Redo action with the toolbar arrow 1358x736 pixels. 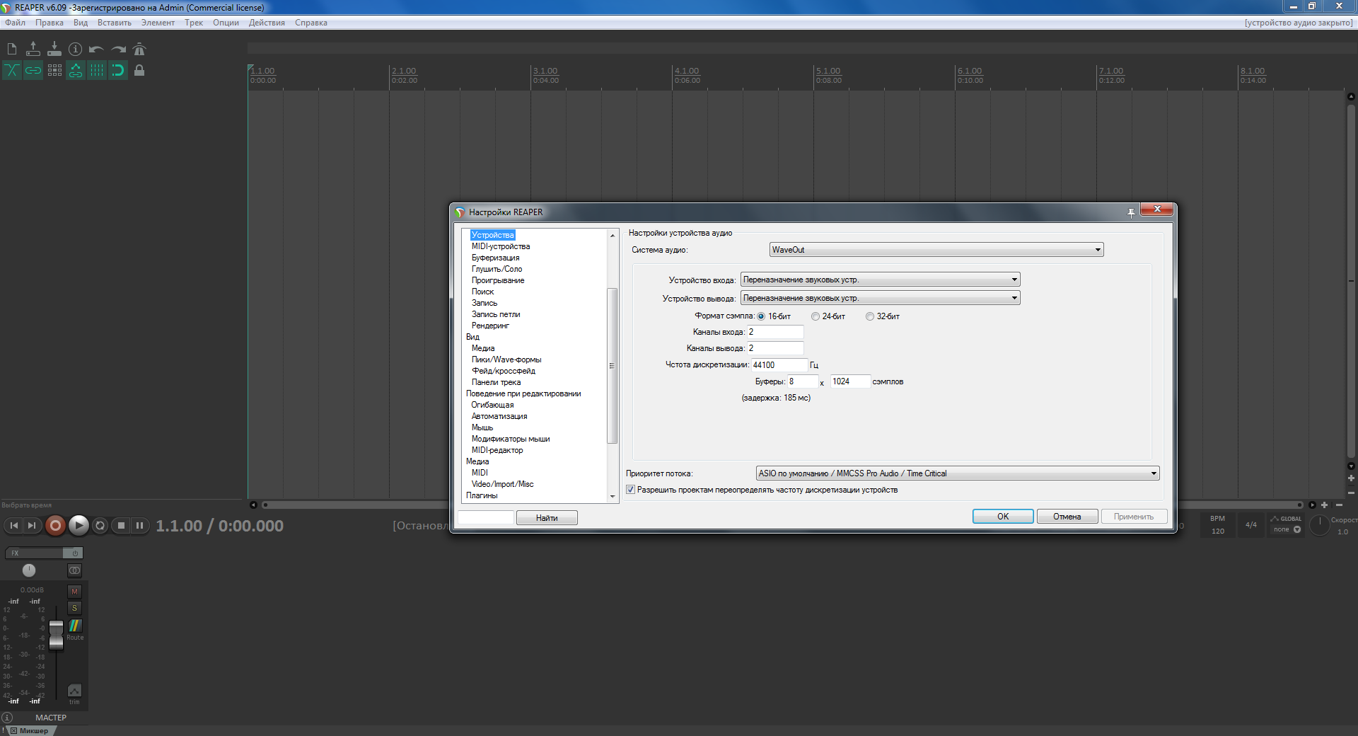click(118, 49)
